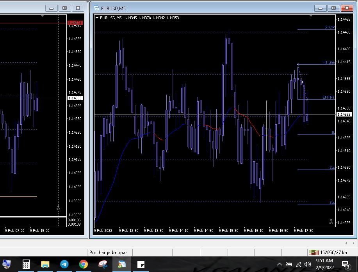The height and width of the screenshot is (272, 358).
Task: Open Calculator from the taskbar
Action: [x=26, y=265]
